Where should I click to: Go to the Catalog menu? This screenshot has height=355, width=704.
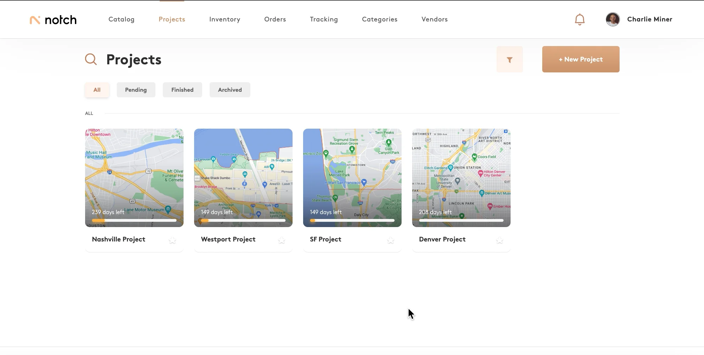(121, 19)
